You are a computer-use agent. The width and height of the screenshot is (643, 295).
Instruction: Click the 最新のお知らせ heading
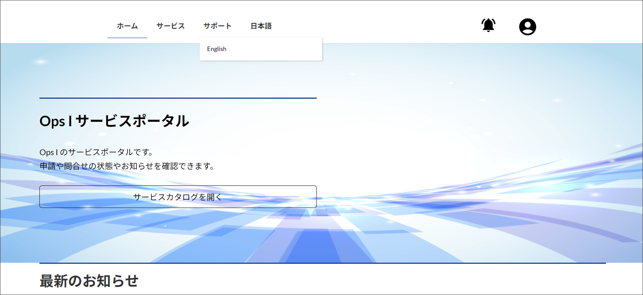[x=89, y=281]
